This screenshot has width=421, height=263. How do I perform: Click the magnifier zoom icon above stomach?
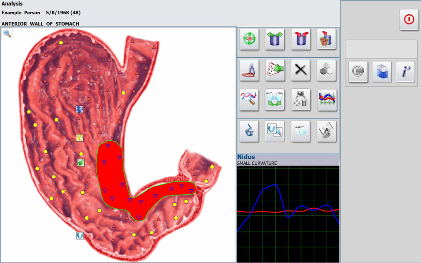point(7,34)
